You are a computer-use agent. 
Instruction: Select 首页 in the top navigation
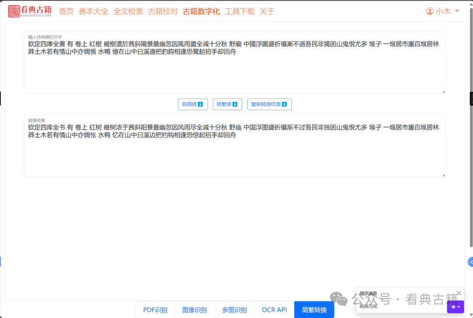click(66, 11)
